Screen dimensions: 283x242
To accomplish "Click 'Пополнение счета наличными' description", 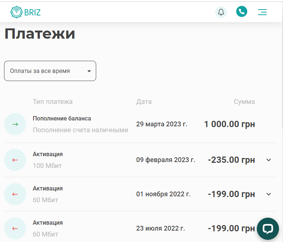I will (80, 130).
